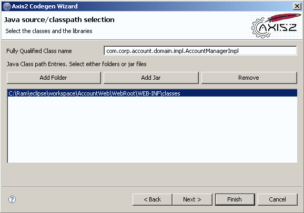Click the empty area of classpath list
This screenshot has height=213, width=304.
tap(153, 130)
